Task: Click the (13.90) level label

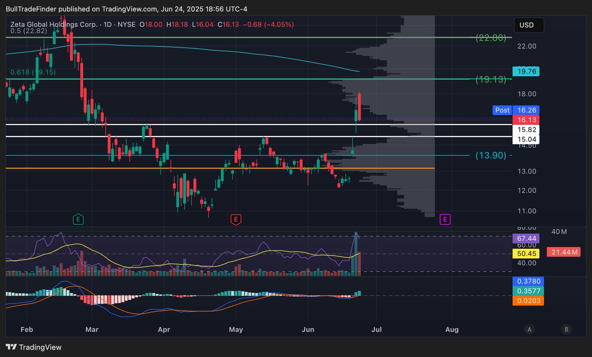Action: pyautogui.click(x=491, y=155)
